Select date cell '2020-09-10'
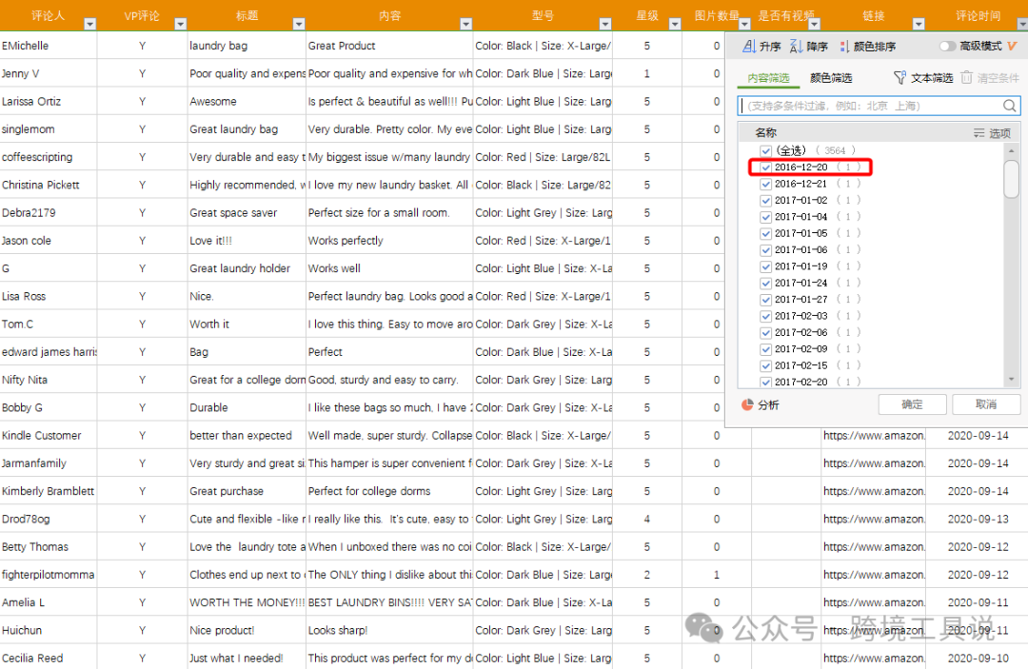The height and width of the screenshot is (669, 1028). pyautogui.click(x=978, y=659)
